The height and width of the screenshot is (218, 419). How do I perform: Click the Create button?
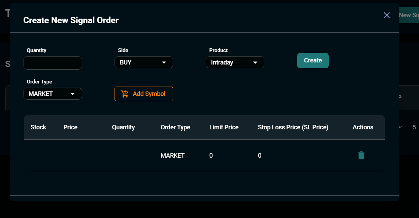[x=312, y=60]
